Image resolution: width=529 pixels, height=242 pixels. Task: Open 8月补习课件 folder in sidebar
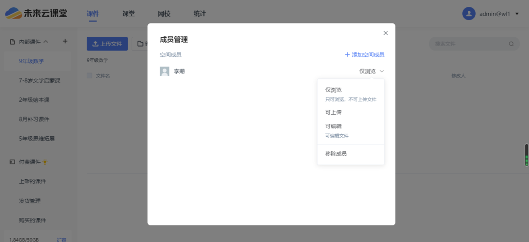pyautogui.click(x=34, y=119)
